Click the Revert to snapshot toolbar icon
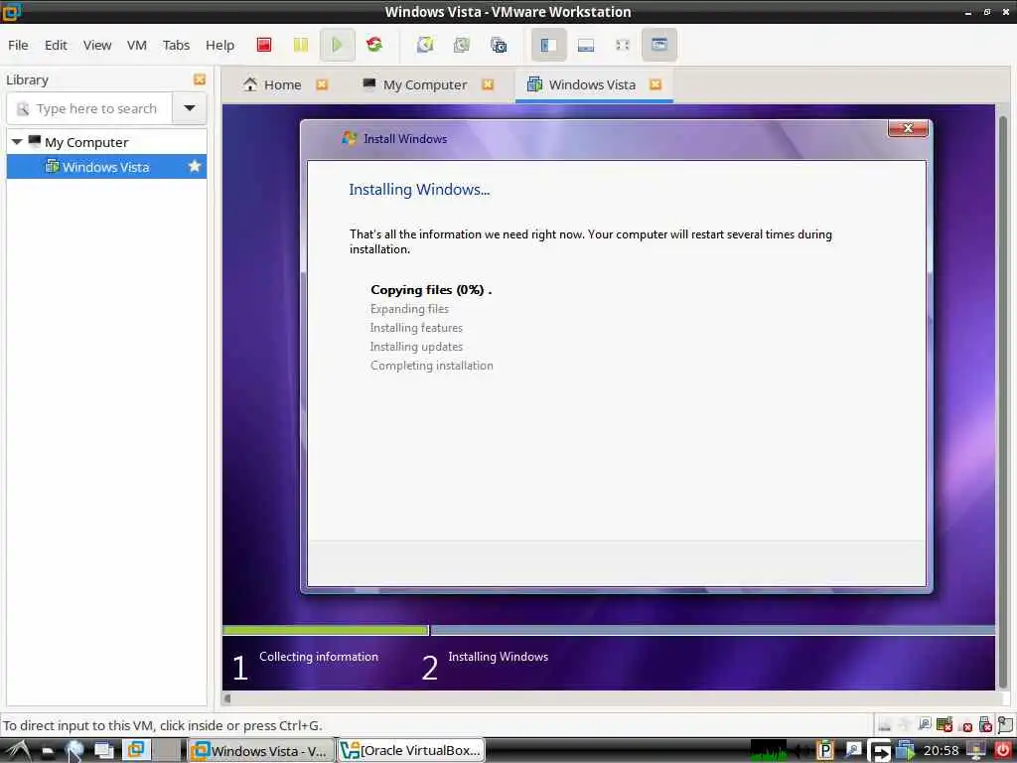The height and width of the screenshot is (763, 1017). coord(461,45)
